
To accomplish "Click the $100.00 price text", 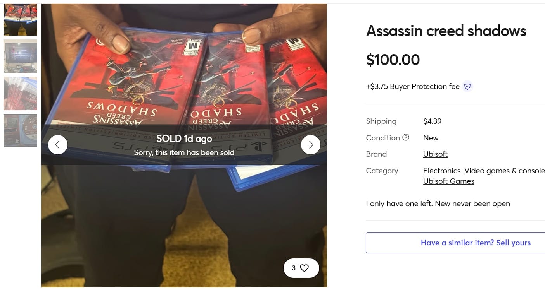I will pos(393,60).
